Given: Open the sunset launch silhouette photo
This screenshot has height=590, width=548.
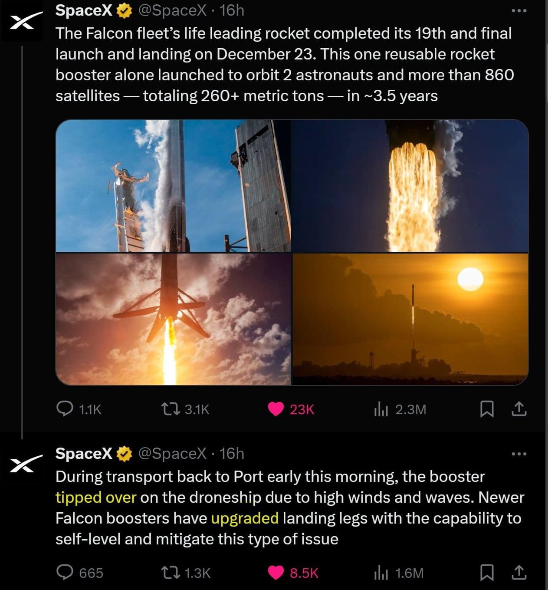Looking at the screenshot, I should pos(410,319).
